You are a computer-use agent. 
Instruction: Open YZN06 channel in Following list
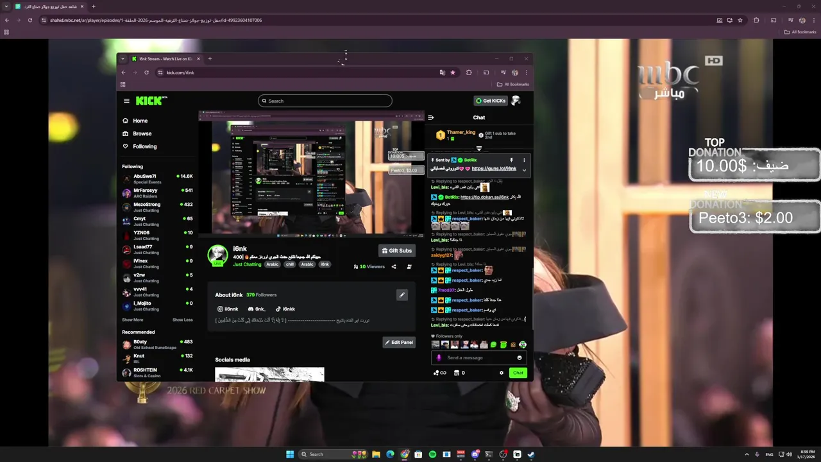click(157, 235)
